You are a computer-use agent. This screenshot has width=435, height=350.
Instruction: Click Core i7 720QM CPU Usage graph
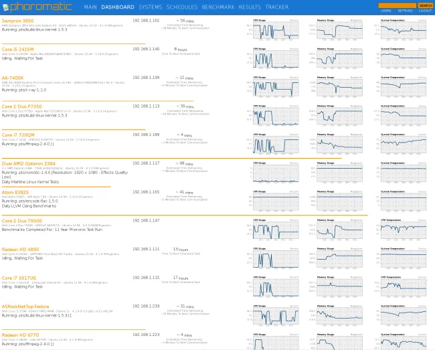pos(276,145)
